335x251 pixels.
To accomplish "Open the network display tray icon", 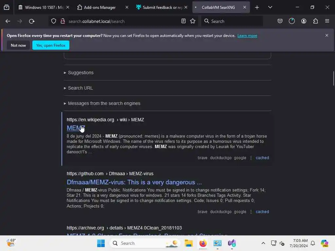I will pyautogui.click(x=274, y=243).
